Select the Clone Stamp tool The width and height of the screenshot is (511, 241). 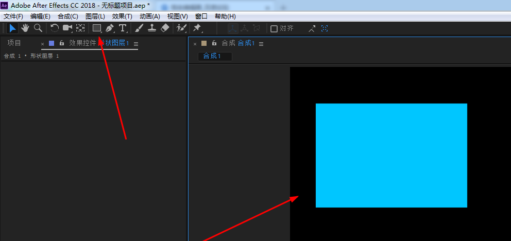tap(152, 28)
